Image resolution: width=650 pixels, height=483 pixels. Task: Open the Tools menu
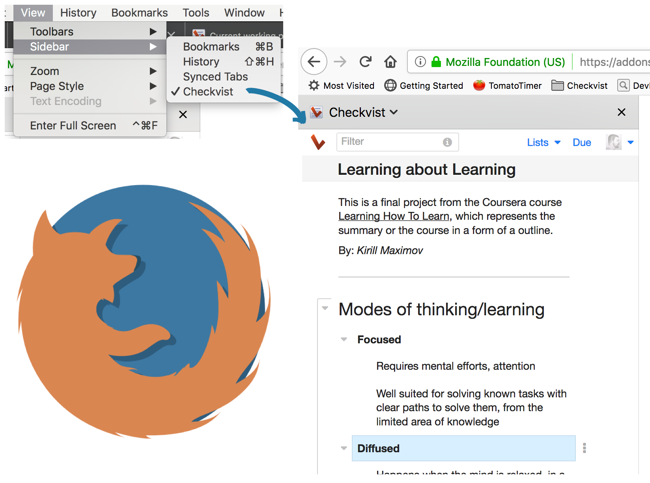pyautogui.click(x=196, y=13)
